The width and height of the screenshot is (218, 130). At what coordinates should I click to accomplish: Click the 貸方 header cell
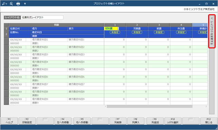pyautogui.click(x=86, y=28)
